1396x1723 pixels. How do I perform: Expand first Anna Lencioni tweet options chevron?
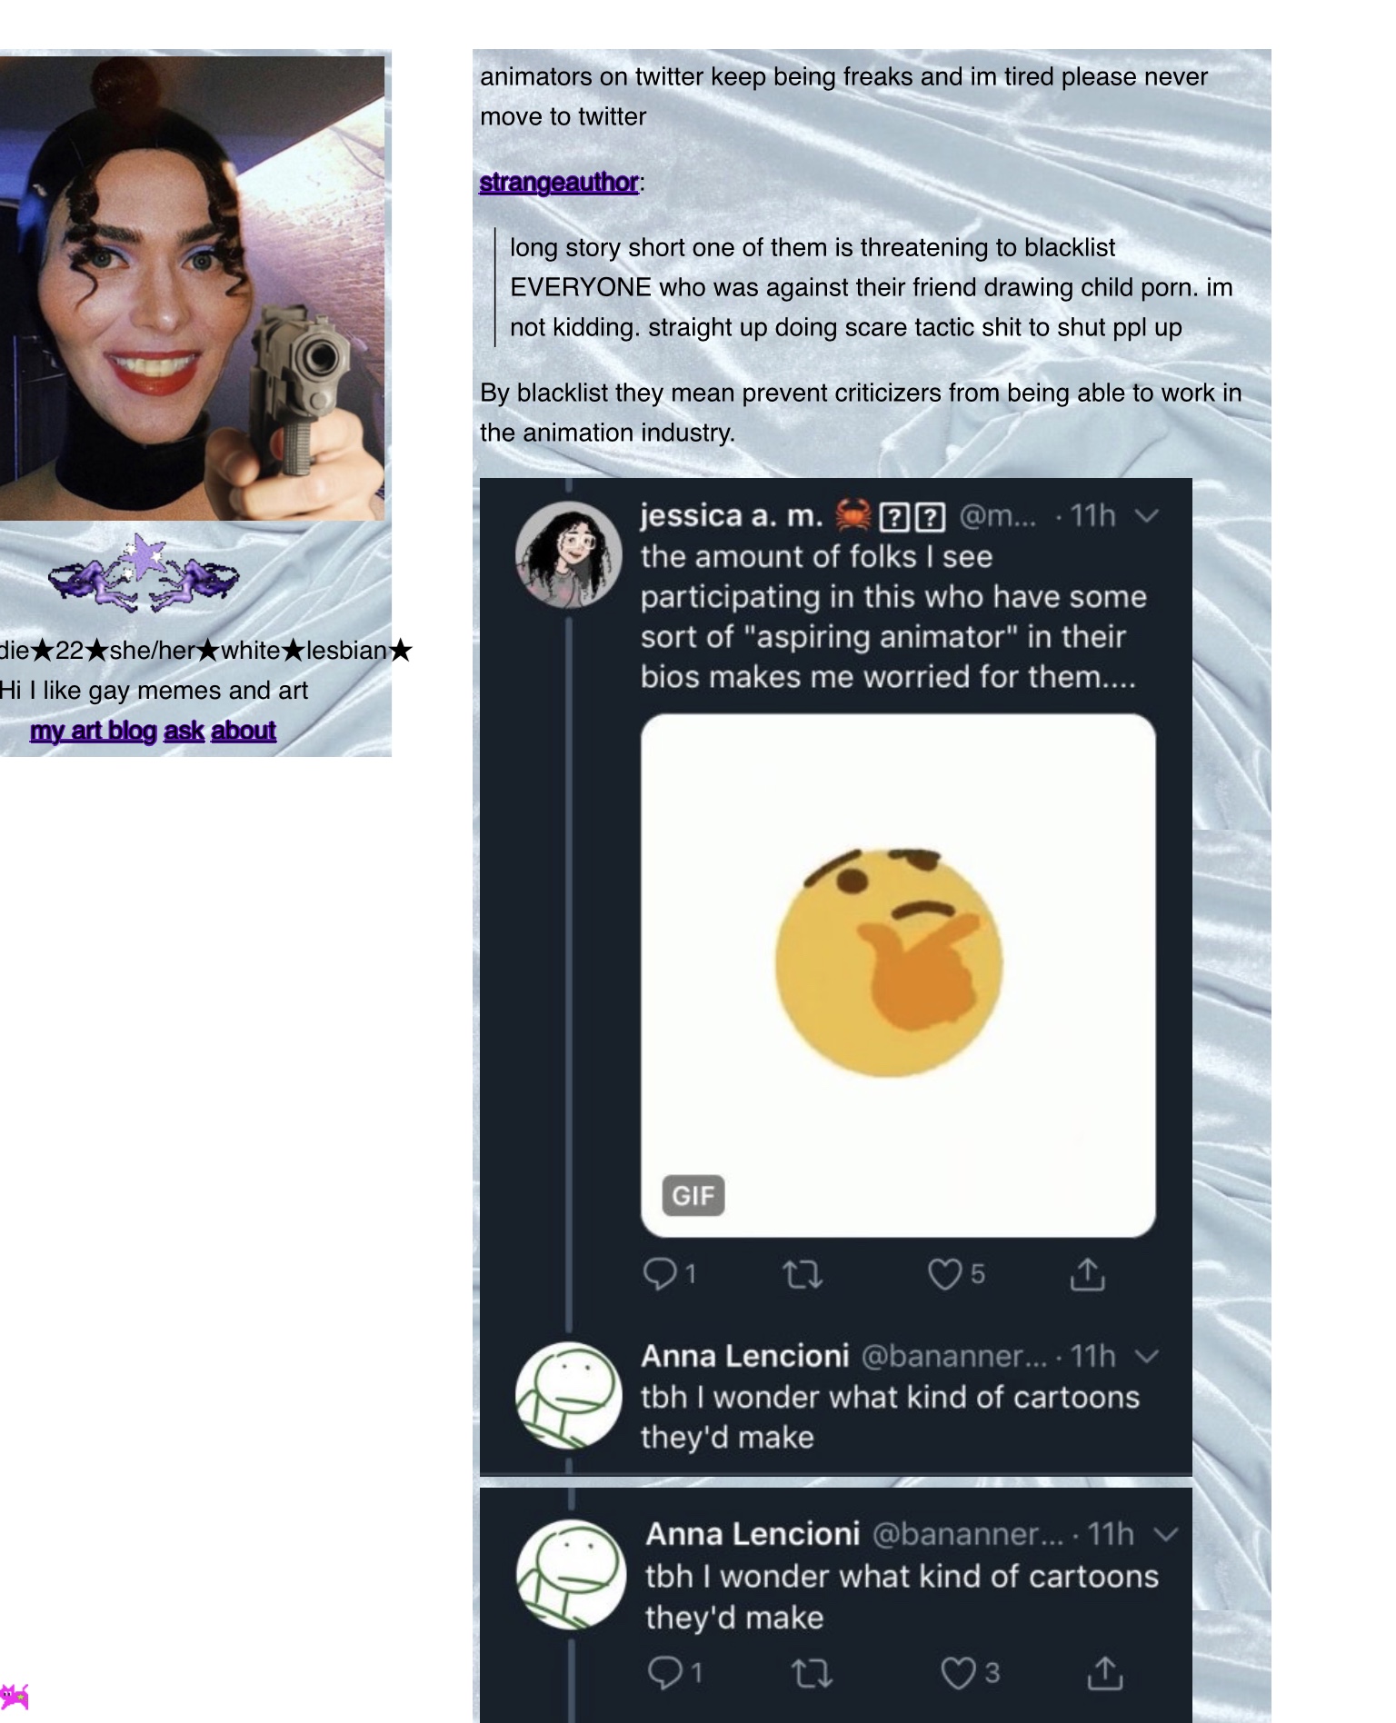pyautogui.click(x=1147, y=1357)
